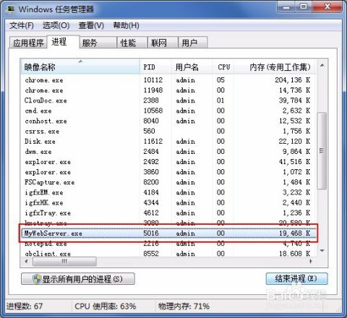
Task: Maximize the Task Manager window
Action: tap(304, 7)
